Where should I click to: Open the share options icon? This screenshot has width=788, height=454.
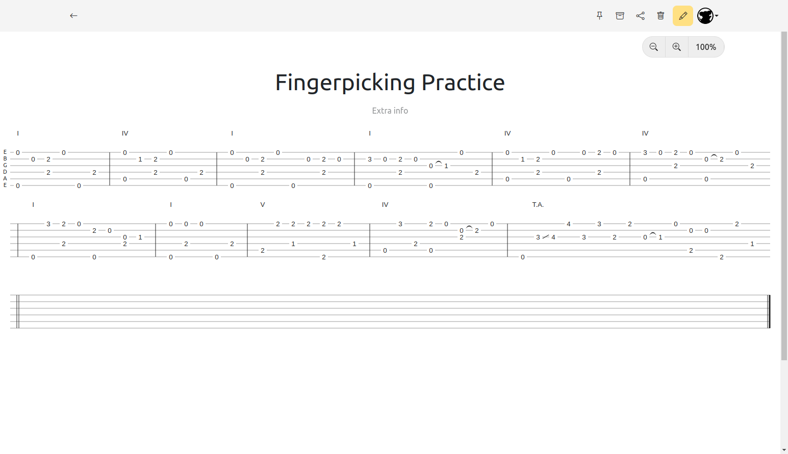(x=640, y=16)
